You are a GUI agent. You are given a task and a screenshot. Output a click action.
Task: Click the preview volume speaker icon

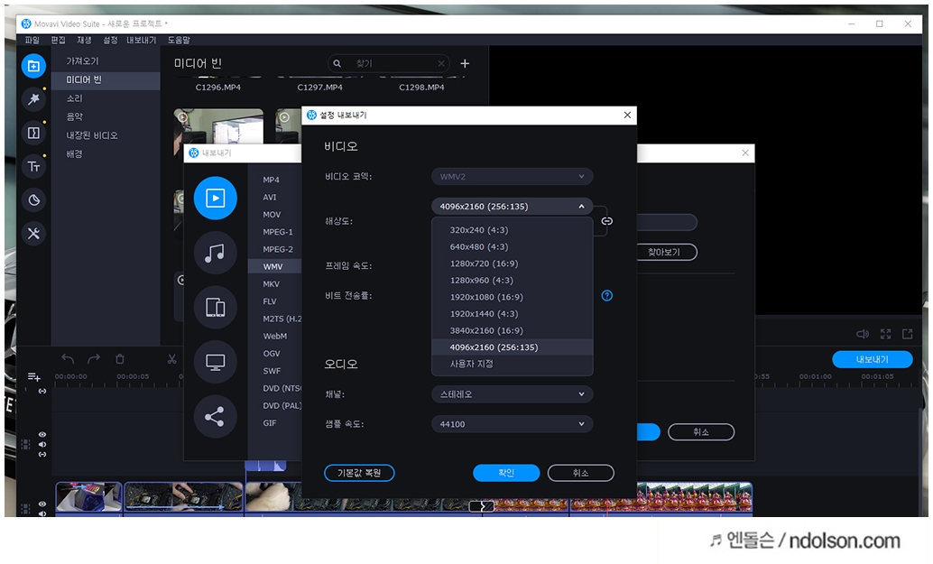click(x=863, y=334)
